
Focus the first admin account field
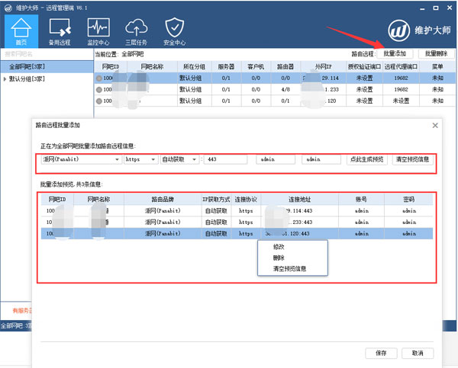[276, 159]
